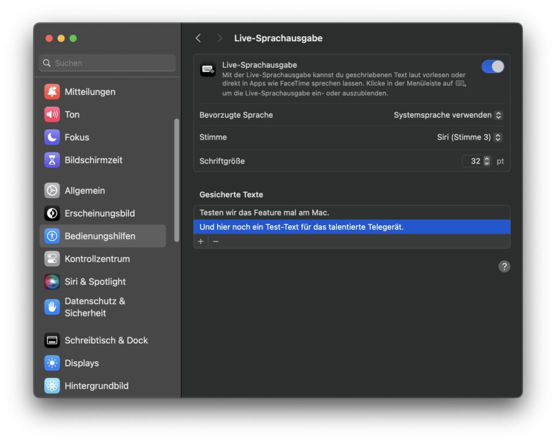
Task: Open Bildschirmzeit hourglass icon
Action: [x=52, y=160]
